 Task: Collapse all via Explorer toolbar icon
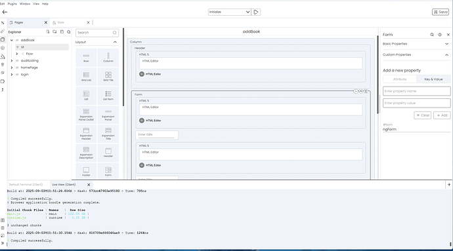click(62, 31)
